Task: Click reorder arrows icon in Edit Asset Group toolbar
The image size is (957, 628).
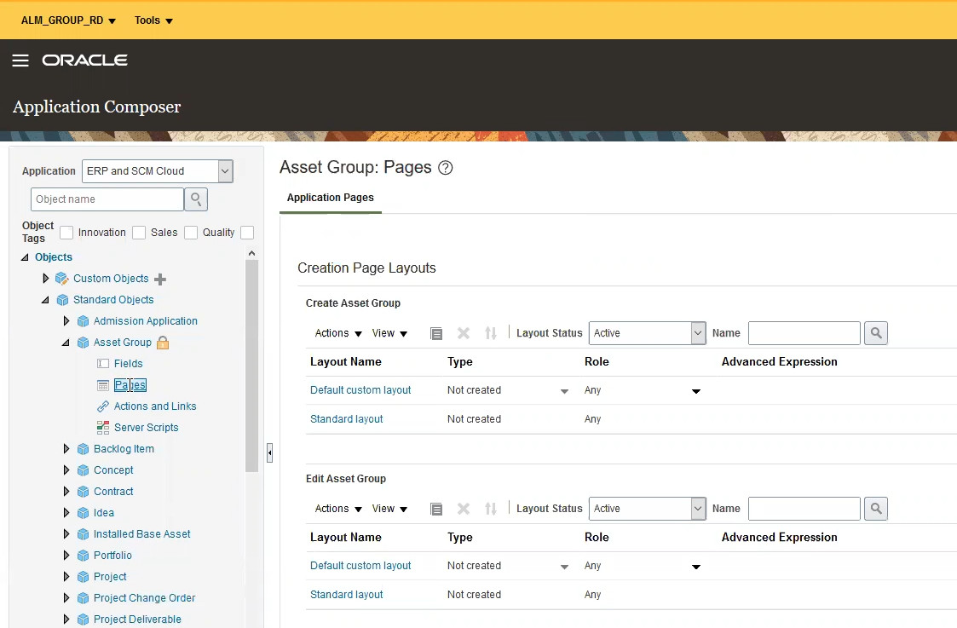Action: tap(491, 509)
